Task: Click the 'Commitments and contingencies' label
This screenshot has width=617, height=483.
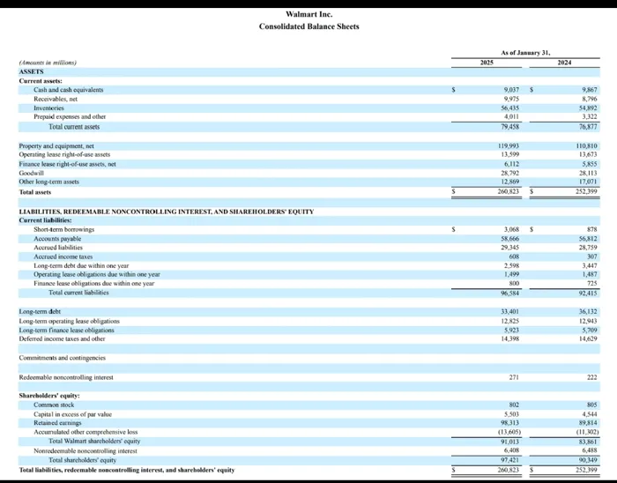Action: coord(62,358)
